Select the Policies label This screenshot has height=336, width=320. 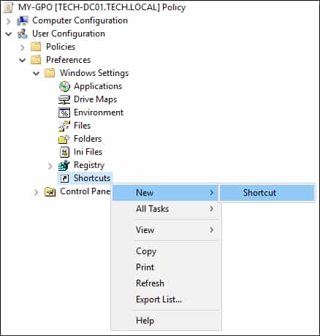[61, 47]
